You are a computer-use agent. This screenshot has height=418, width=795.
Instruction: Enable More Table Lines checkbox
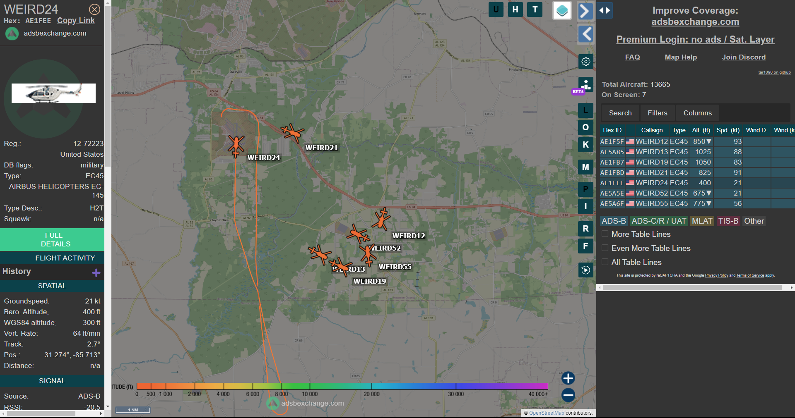coord(605,234)
